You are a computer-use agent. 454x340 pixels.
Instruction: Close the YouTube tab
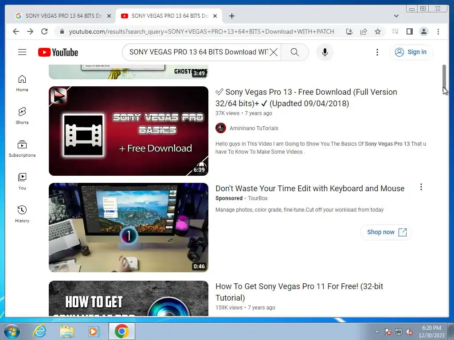(215, 16)
